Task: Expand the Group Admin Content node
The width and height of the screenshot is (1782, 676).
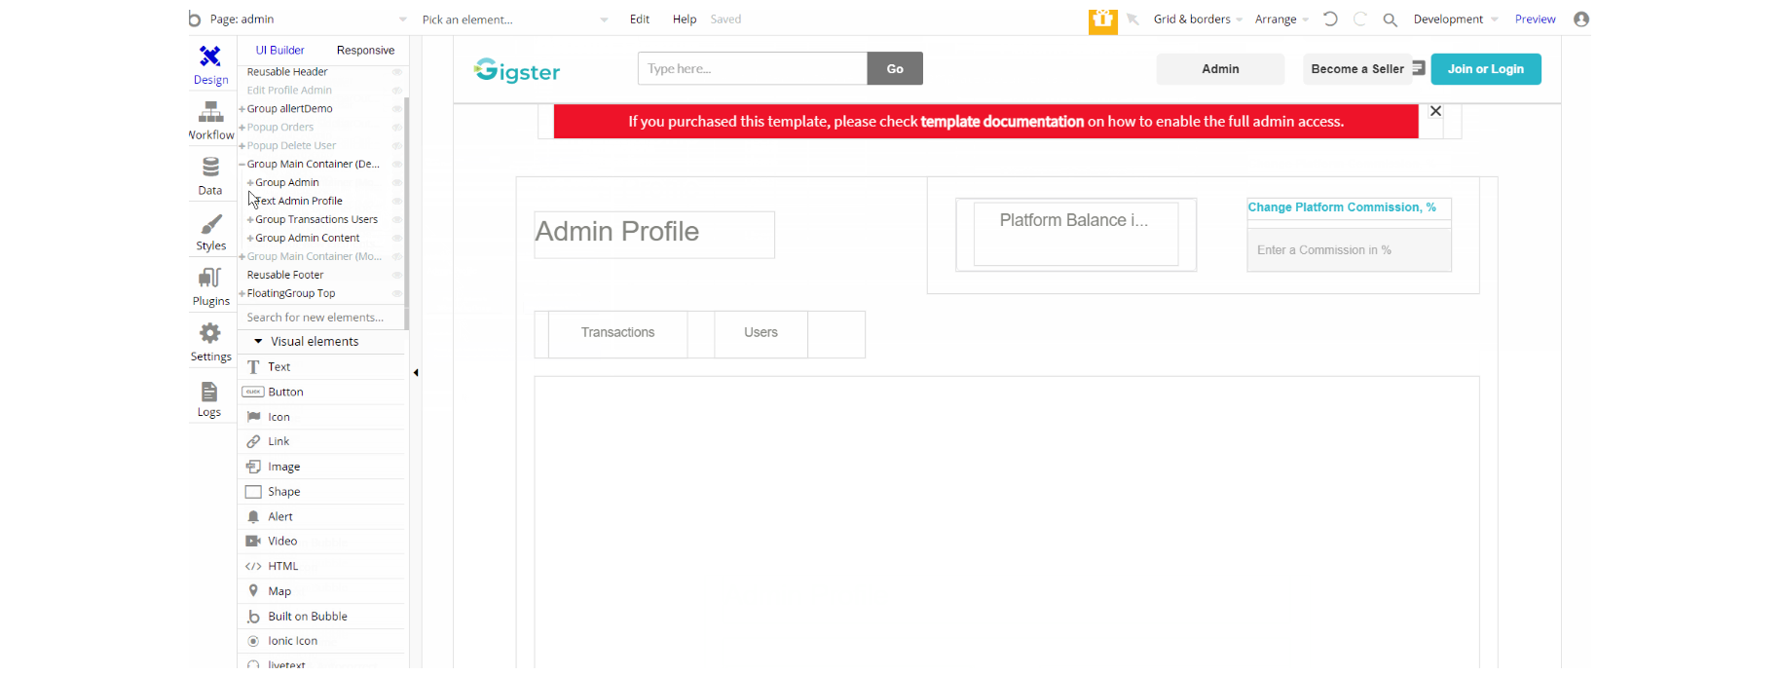Action: [250, 239]
